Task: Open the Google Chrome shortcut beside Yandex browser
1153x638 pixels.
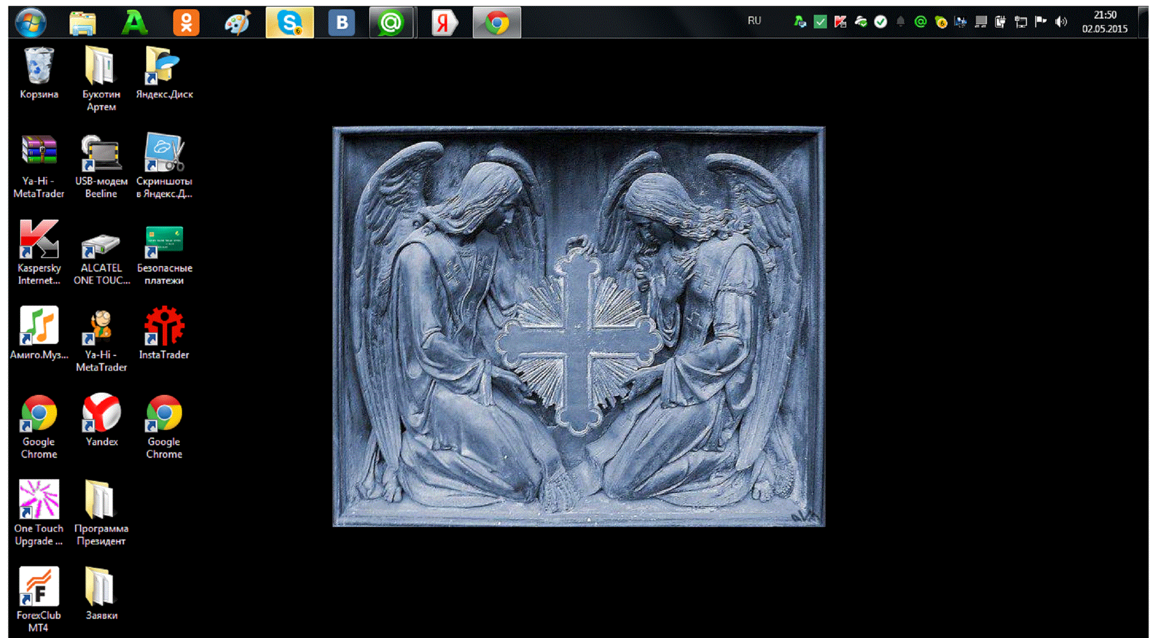Action: pyautogui.click(x=39, y=427)
